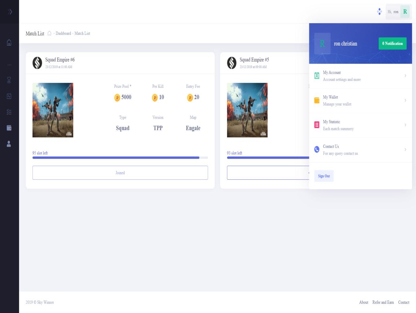Click the 93 slot left progress bar
This screenshot has width=416, height=313.
point(268,158)
